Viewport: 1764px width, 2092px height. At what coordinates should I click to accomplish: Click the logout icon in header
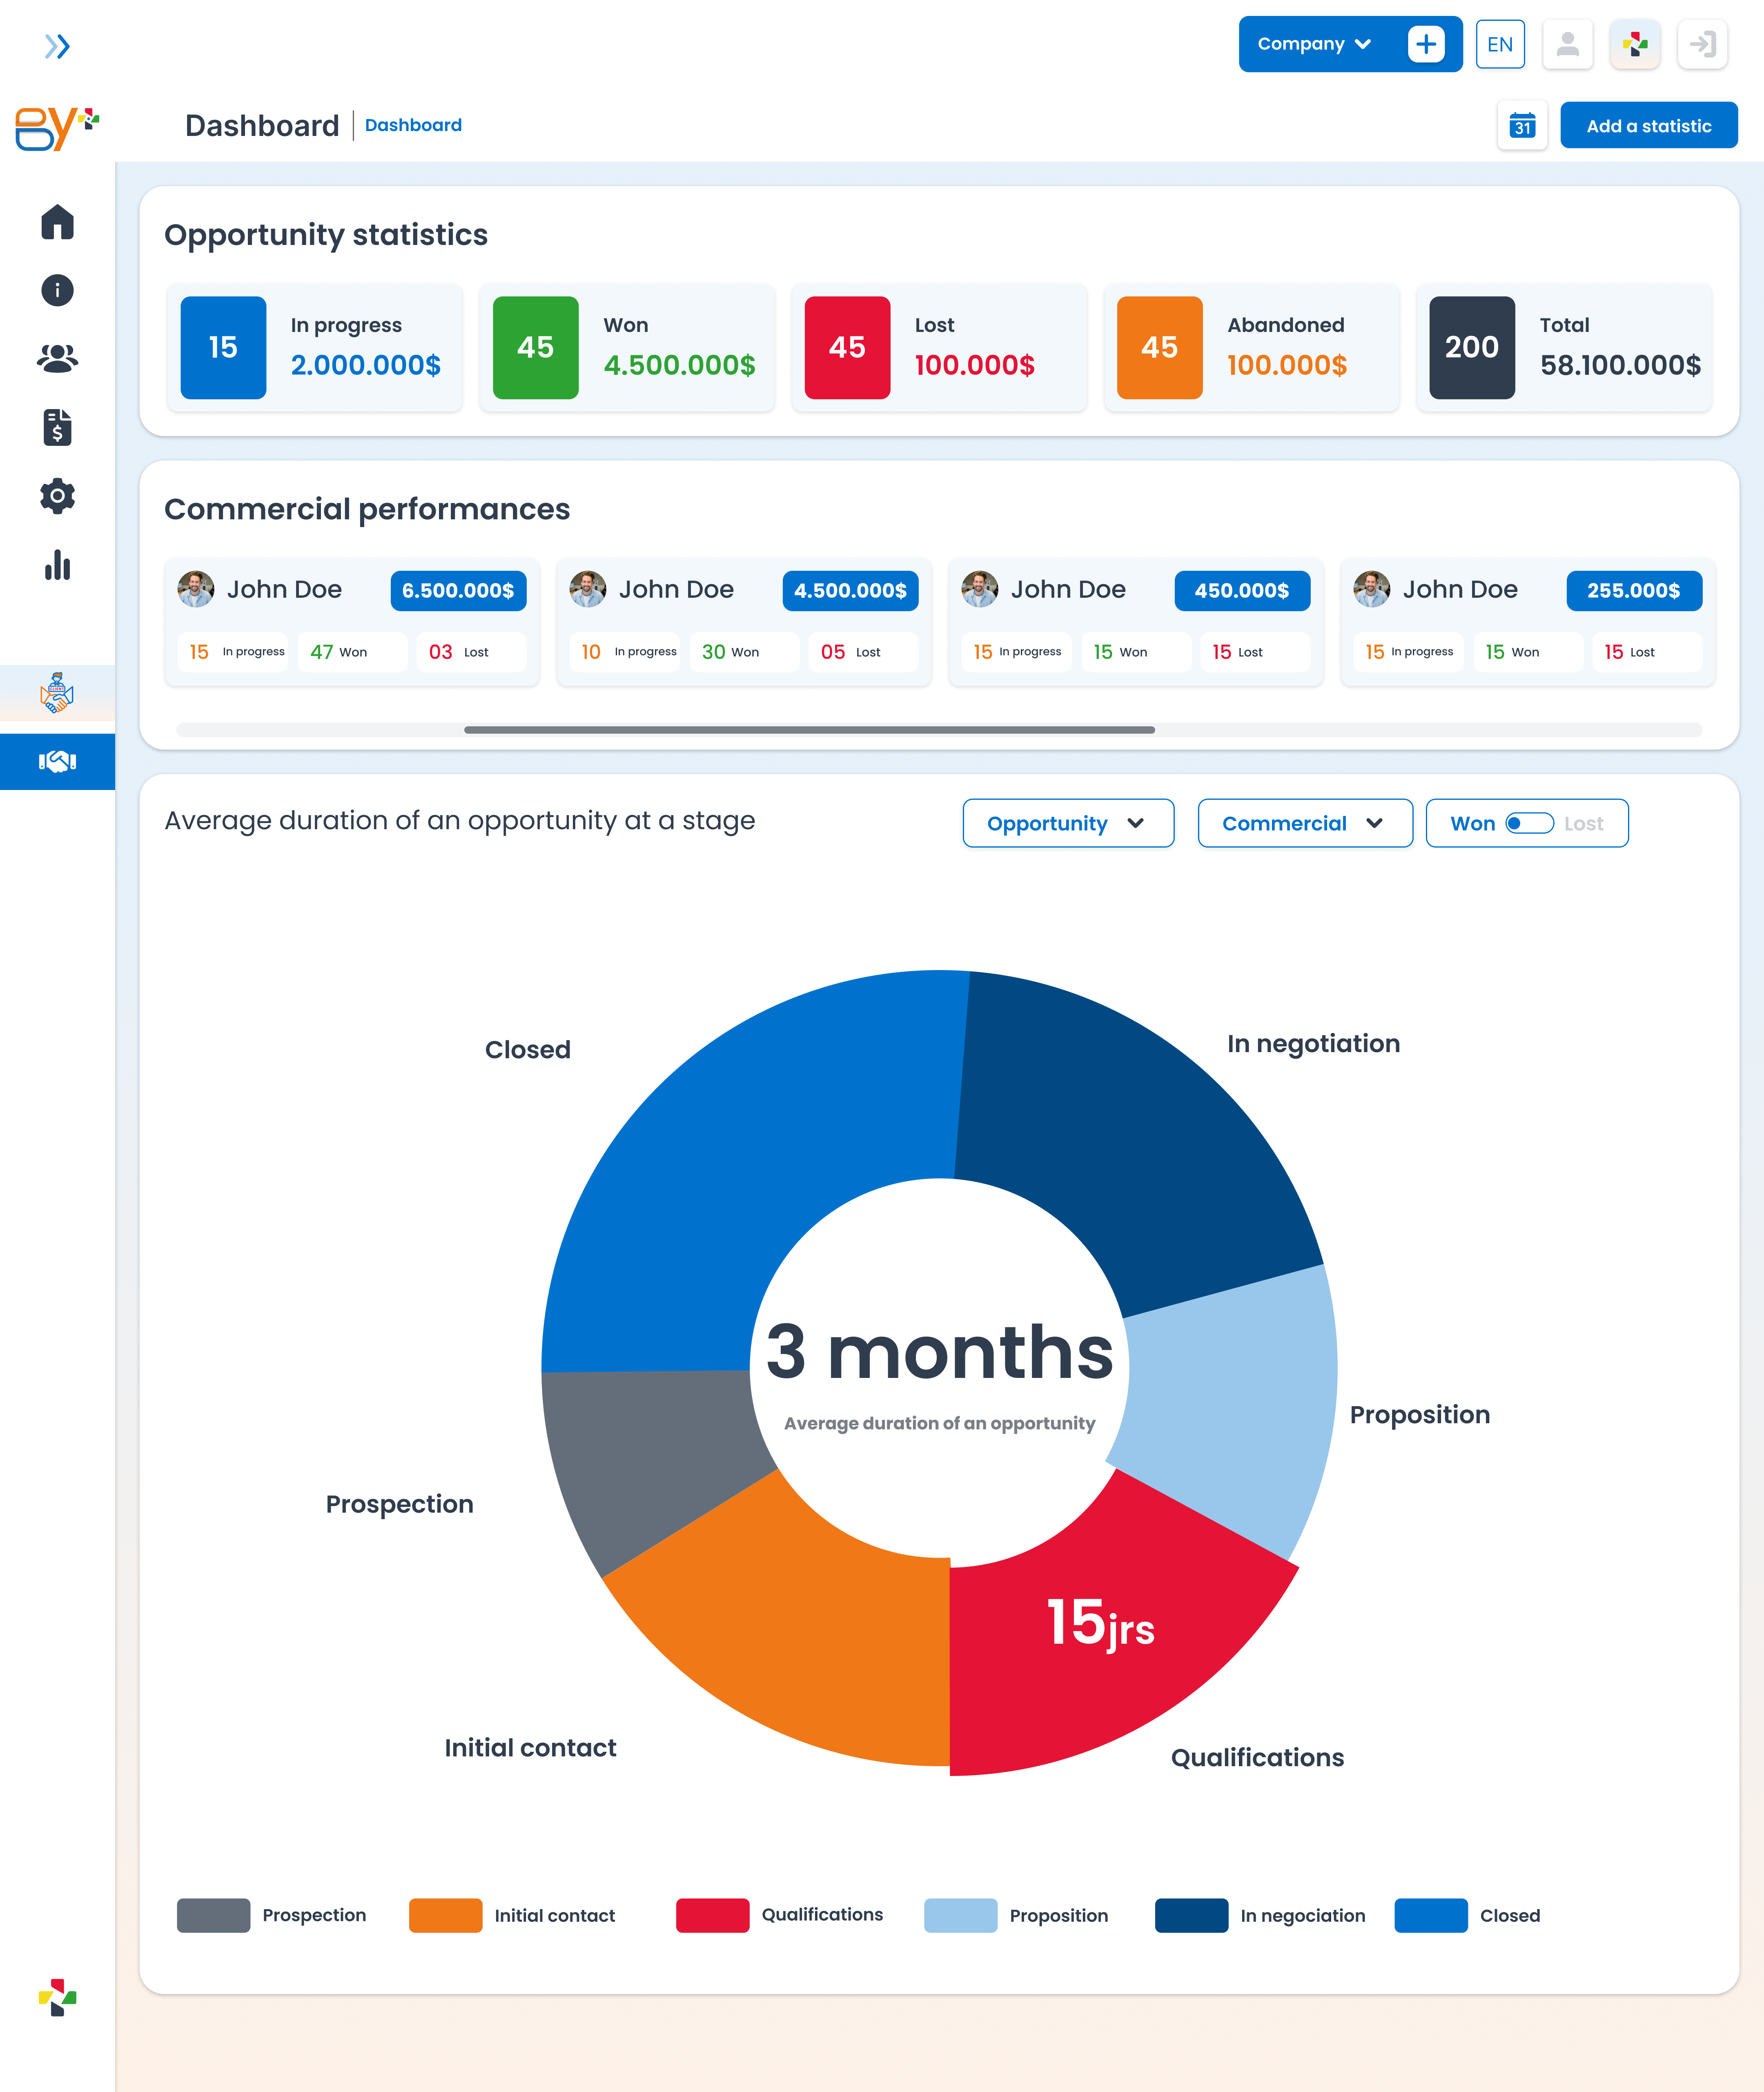pyautogui.click(x=1702, y=44)
